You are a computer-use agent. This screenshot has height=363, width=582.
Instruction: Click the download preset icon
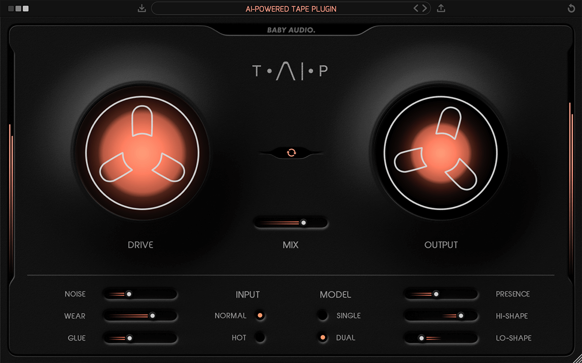(x=142, y=8)
